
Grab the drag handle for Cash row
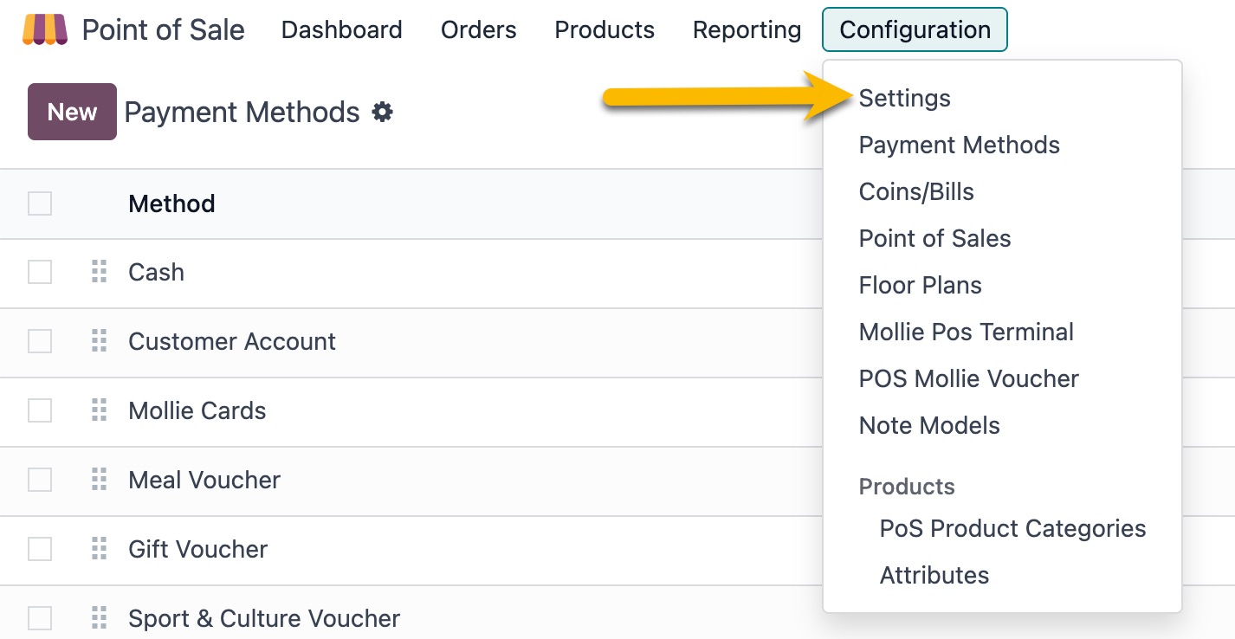click(100, 272)
